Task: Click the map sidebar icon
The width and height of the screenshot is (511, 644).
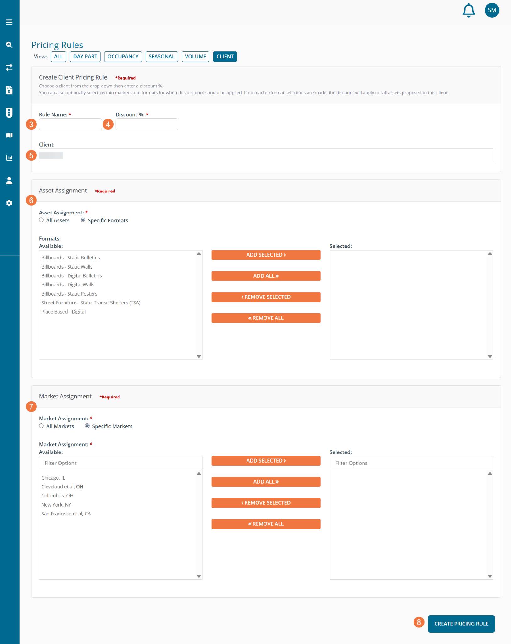Action: [x=9, y=135]
